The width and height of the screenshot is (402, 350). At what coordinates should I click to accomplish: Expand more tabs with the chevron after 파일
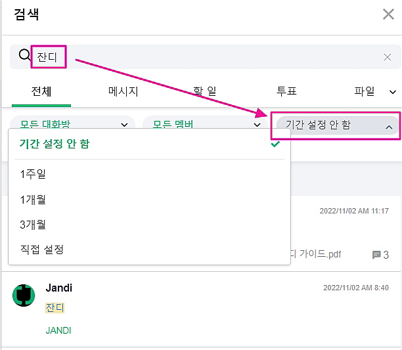click(x=393, y=93)
